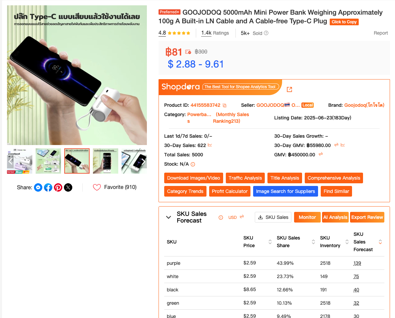Viewport: 395px width, 318px height.
Task: Click Image Search for Suppliers button
Action: pos(285,191)
